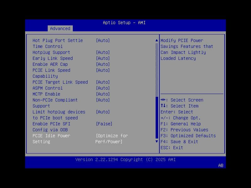Click the F3: Optimized Defaults hint
This screenshot has height=188, width=251.
(x=188, y=136)
